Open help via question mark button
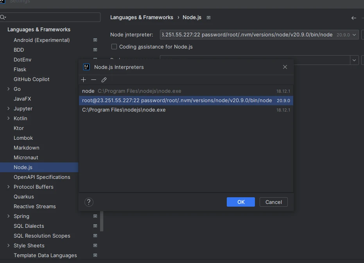Screen dimensions: 364x263 point(89,202)
